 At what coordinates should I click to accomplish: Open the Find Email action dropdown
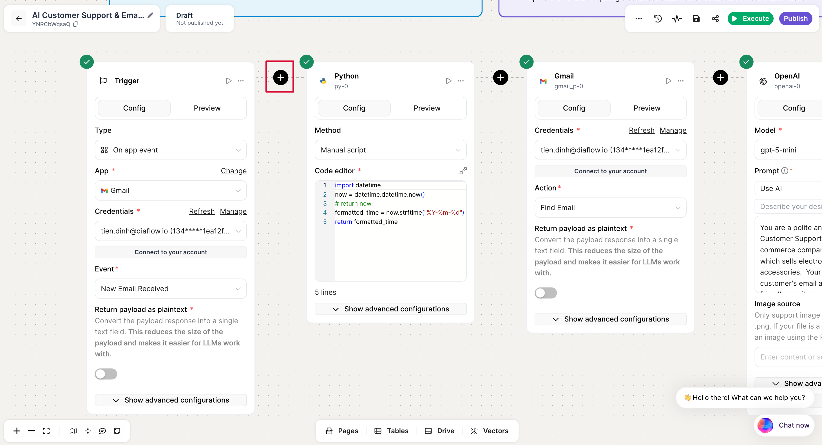610,208
